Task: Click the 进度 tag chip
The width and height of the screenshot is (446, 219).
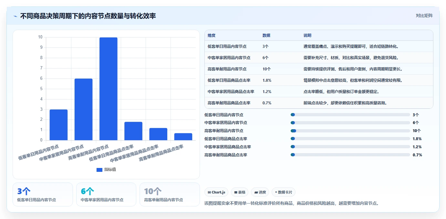Action: (x=260, y=192)
